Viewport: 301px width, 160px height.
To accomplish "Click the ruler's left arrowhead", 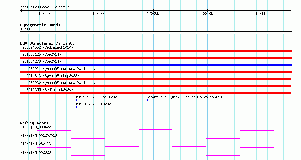I will [21, 11].
